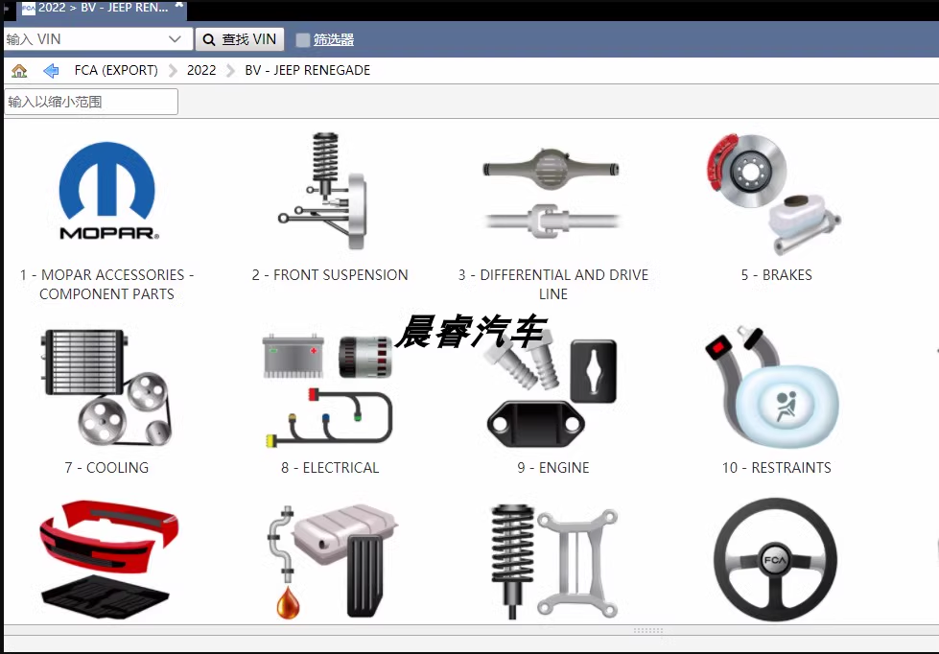Open the 筛选器 filter link

click(x=334, y=39)
